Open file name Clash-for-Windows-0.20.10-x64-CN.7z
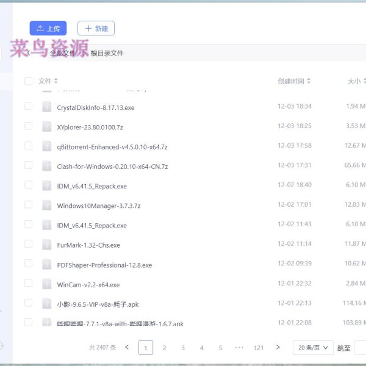 click(x=112, y=167)
